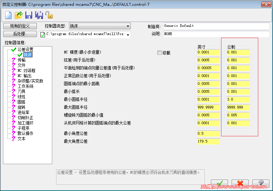Select 工作系统 tree item
The image size is (273, 191).
pyautogui.click(x=25, y=86)
